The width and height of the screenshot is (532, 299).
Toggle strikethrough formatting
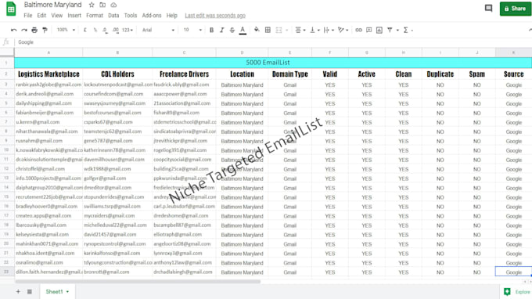[232, 30]
